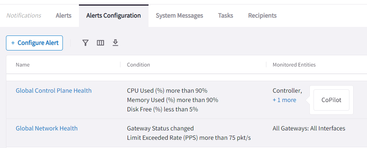Go to the Tasks tab
The image size is (367, 148).
pyautogui.click(x=226, y=16)
